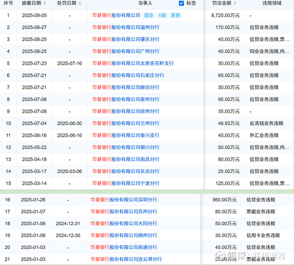Click penalty date 2024-12-31
Screen dimensions: 294x265
click(68, 224)
